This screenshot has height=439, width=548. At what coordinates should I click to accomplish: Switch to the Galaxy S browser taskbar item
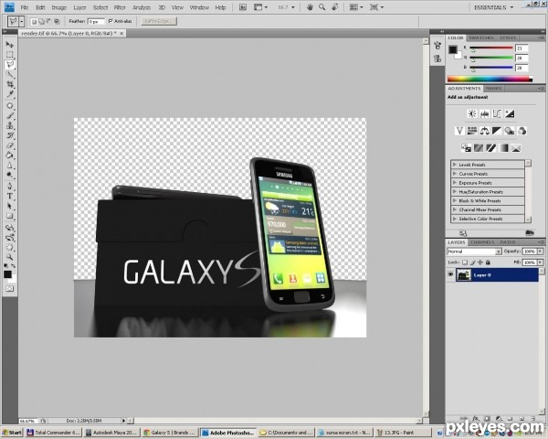(x=170, y=433)
